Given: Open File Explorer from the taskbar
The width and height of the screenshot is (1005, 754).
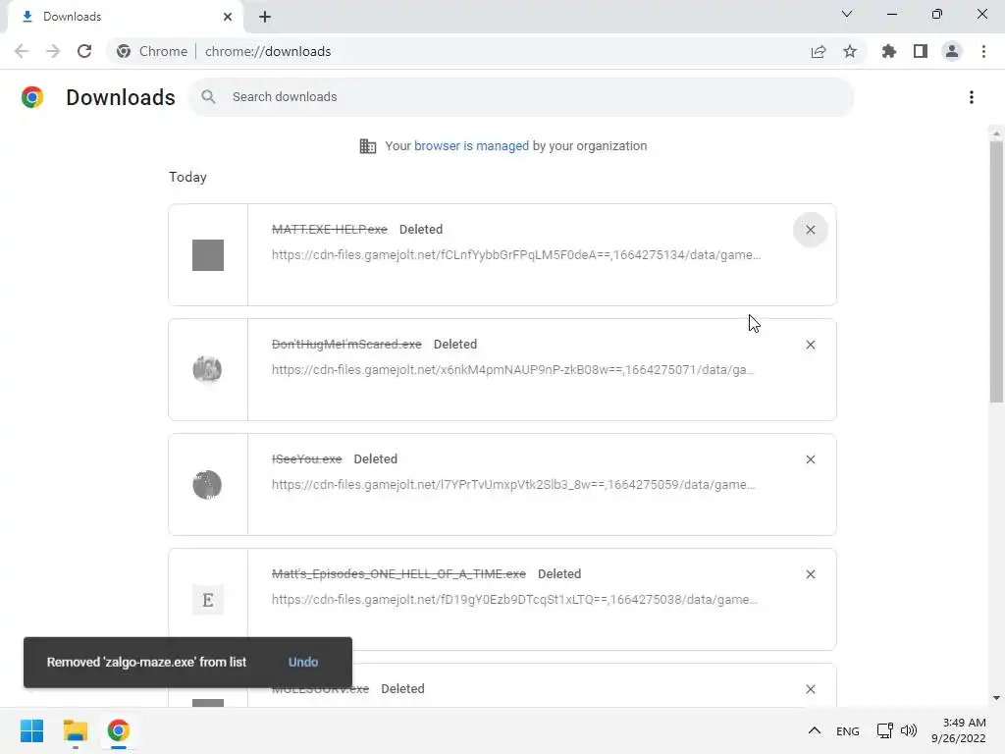Looking at the screenshot, I should point(76,730).
